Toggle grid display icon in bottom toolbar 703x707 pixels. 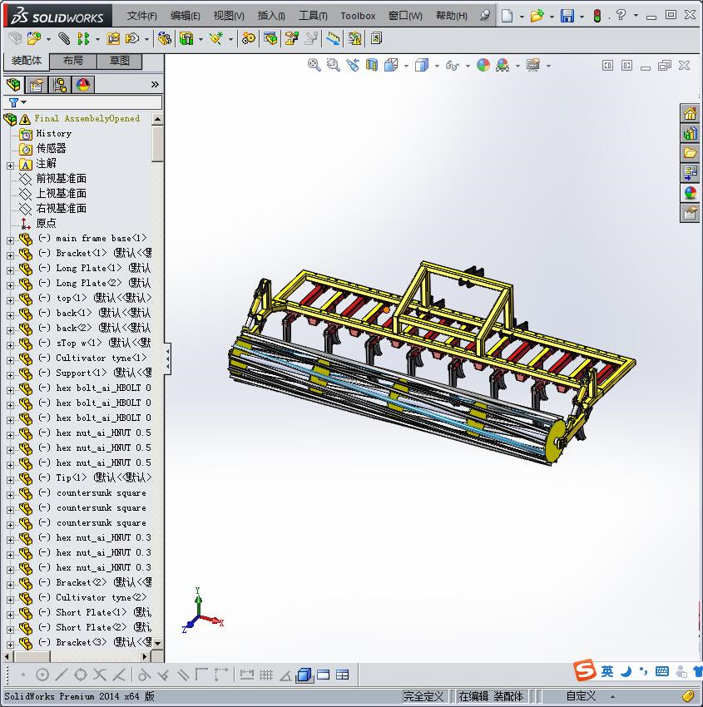coord(266,675)
